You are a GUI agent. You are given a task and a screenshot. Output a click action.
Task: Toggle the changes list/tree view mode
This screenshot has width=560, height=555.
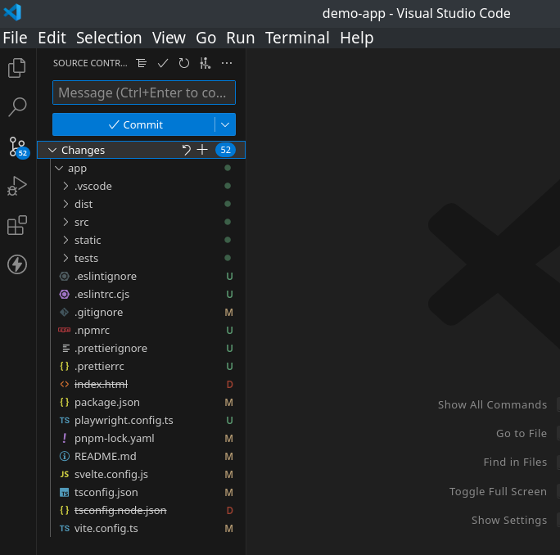click(x=142, y=63)
